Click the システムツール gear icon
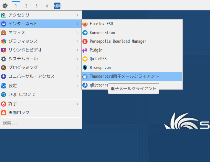210x162 pixels. [4, 59]
